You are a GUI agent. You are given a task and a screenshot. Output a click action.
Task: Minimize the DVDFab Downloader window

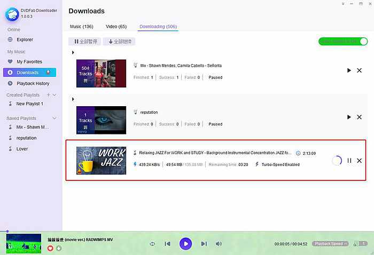click(352, 4)
